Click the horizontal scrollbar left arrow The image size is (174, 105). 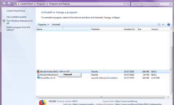point(37,97)
